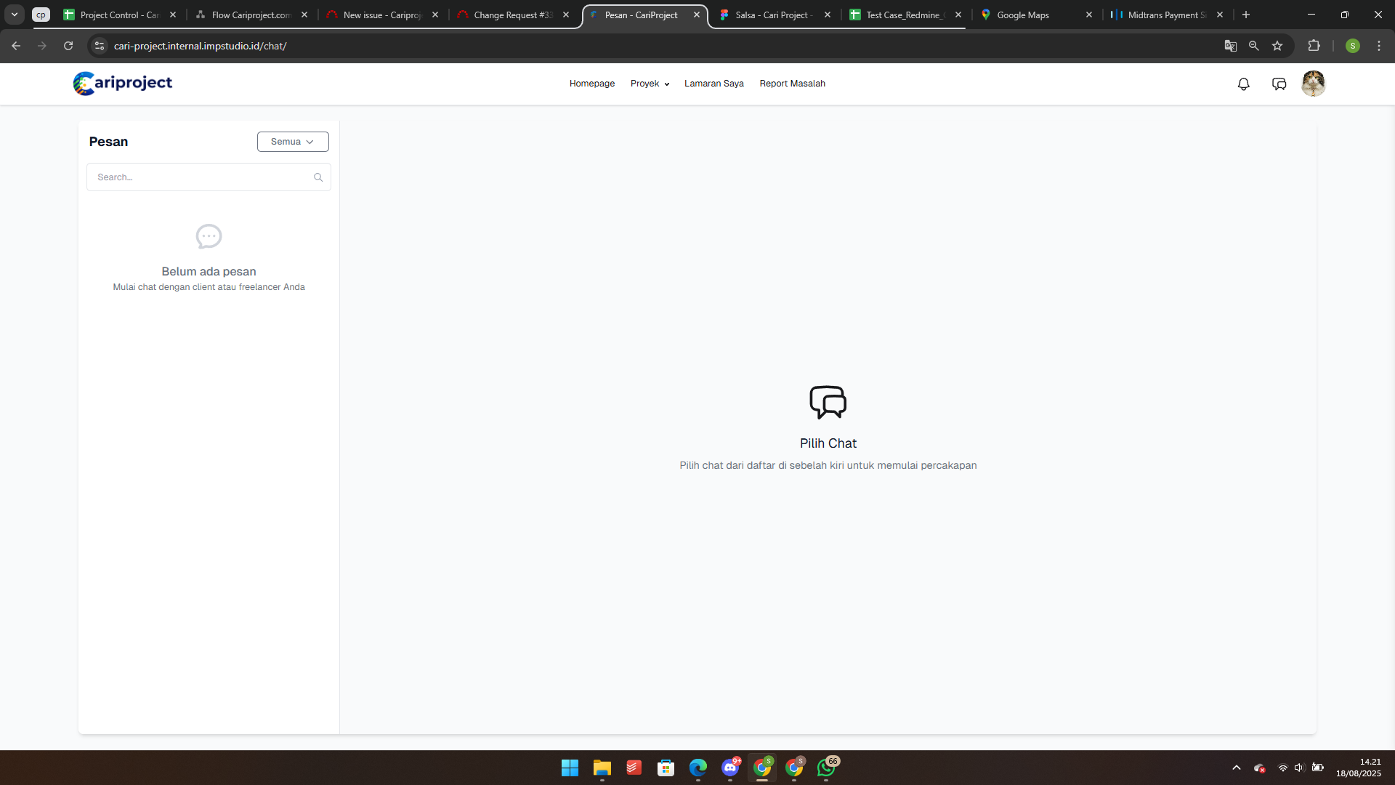1395x785 pixels.
Task: Click the Cariproject logo
Action: point(123,84)
